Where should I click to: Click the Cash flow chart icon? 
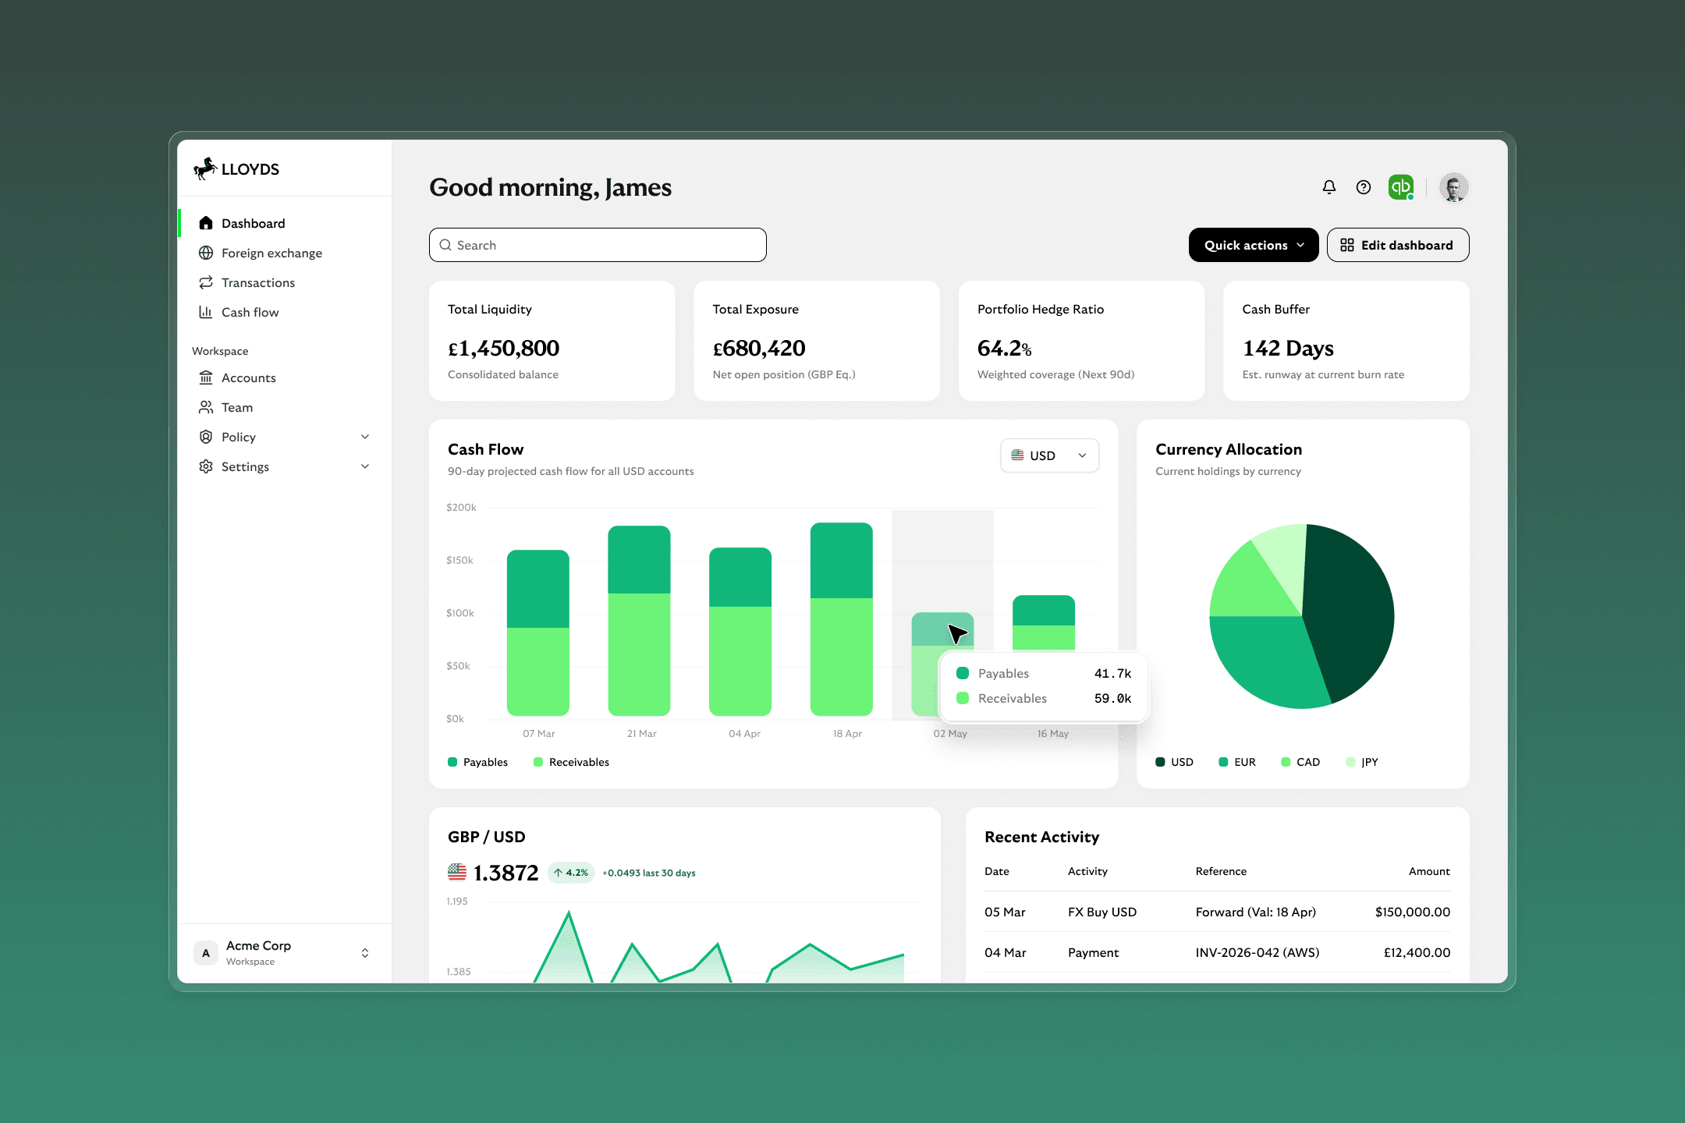[x=206, y=312]
